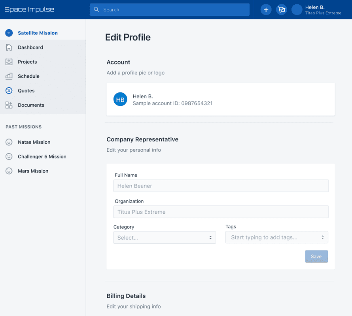Click the Space Impulse logo
The height and width of the screenshot is (316, 352).
point(29,9)
